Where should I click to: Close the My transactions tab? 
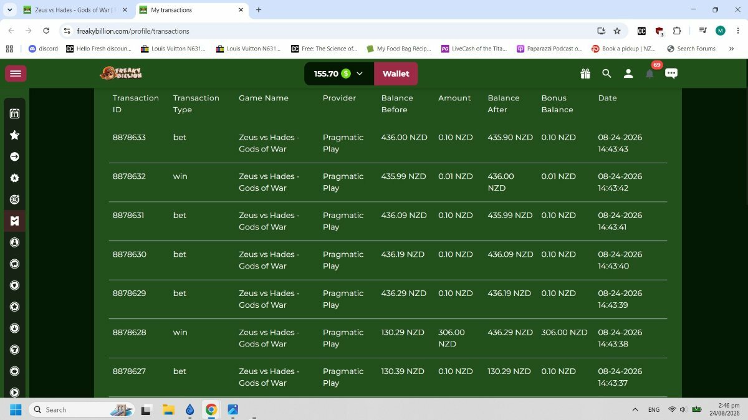(x=241, y=10)
